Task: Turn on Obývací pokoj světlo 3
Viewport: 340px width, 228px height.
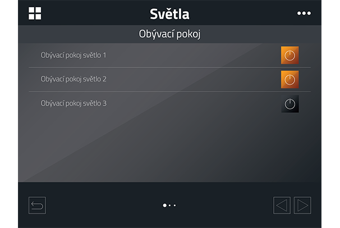Action: [290, 104]
